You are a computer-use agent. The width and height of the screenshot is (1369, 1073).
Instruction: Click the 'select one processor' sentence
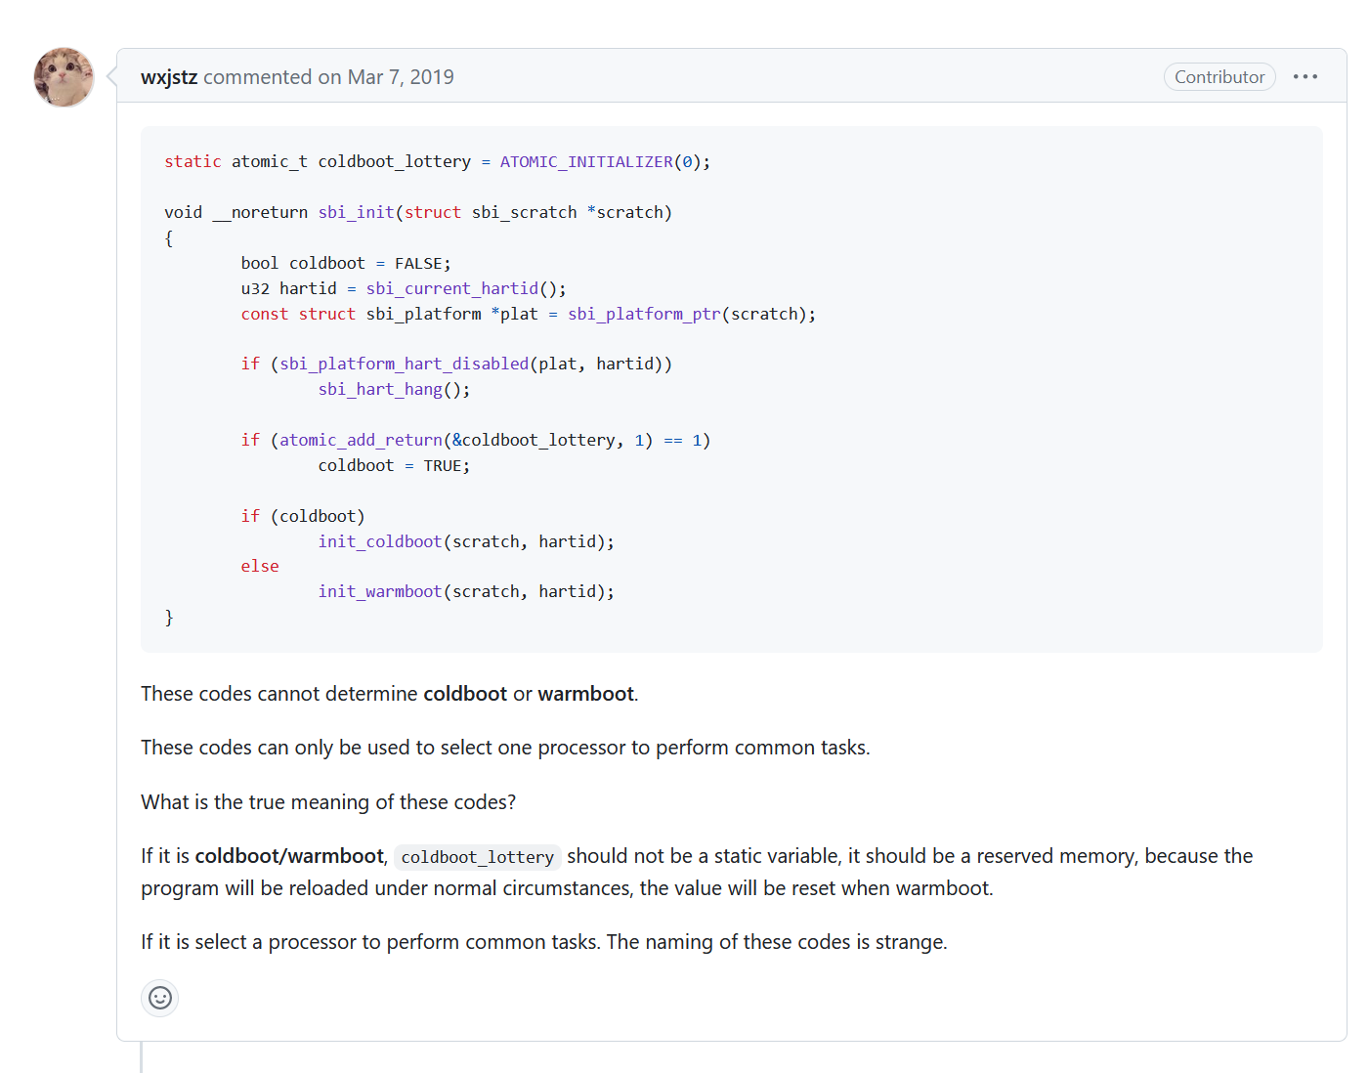click(x=505, y=748)
